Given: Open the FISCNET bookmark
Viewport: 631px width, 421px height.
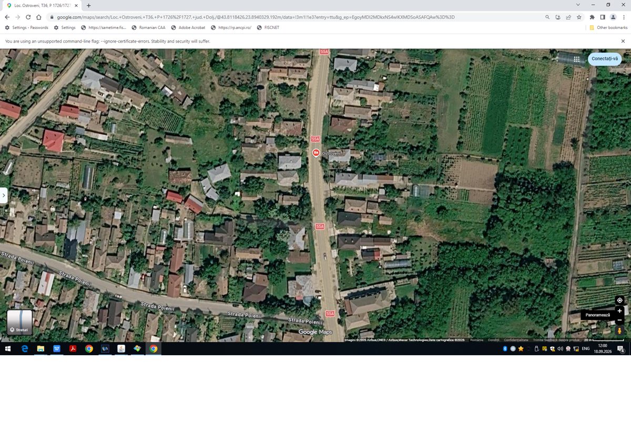Looking at the screenshot, I should (x=267, y=27).
